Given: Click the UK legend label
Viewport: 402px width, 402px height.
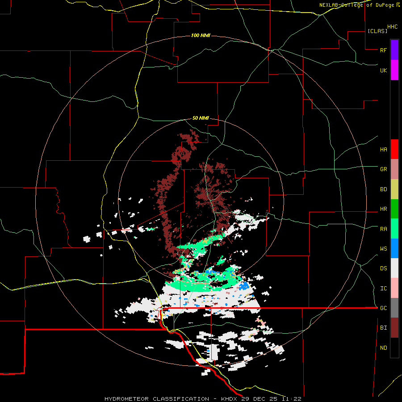Looking at the screenshot, I should [x=383, y=70].
